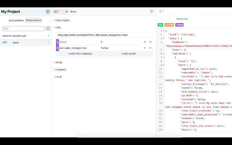Click Add Path Variable button
232x145 pixels.
[80, 54]
